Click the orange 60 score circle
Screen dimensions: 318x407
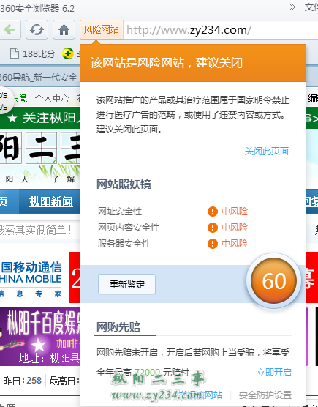tap(273, 280)
